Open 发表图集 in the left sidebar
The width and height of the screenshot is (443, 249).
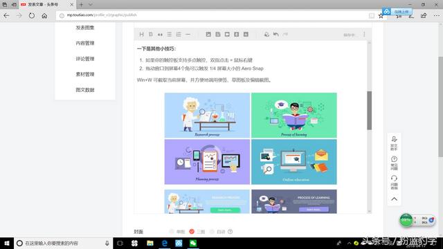pyautogui.click(x=84, y=28)
